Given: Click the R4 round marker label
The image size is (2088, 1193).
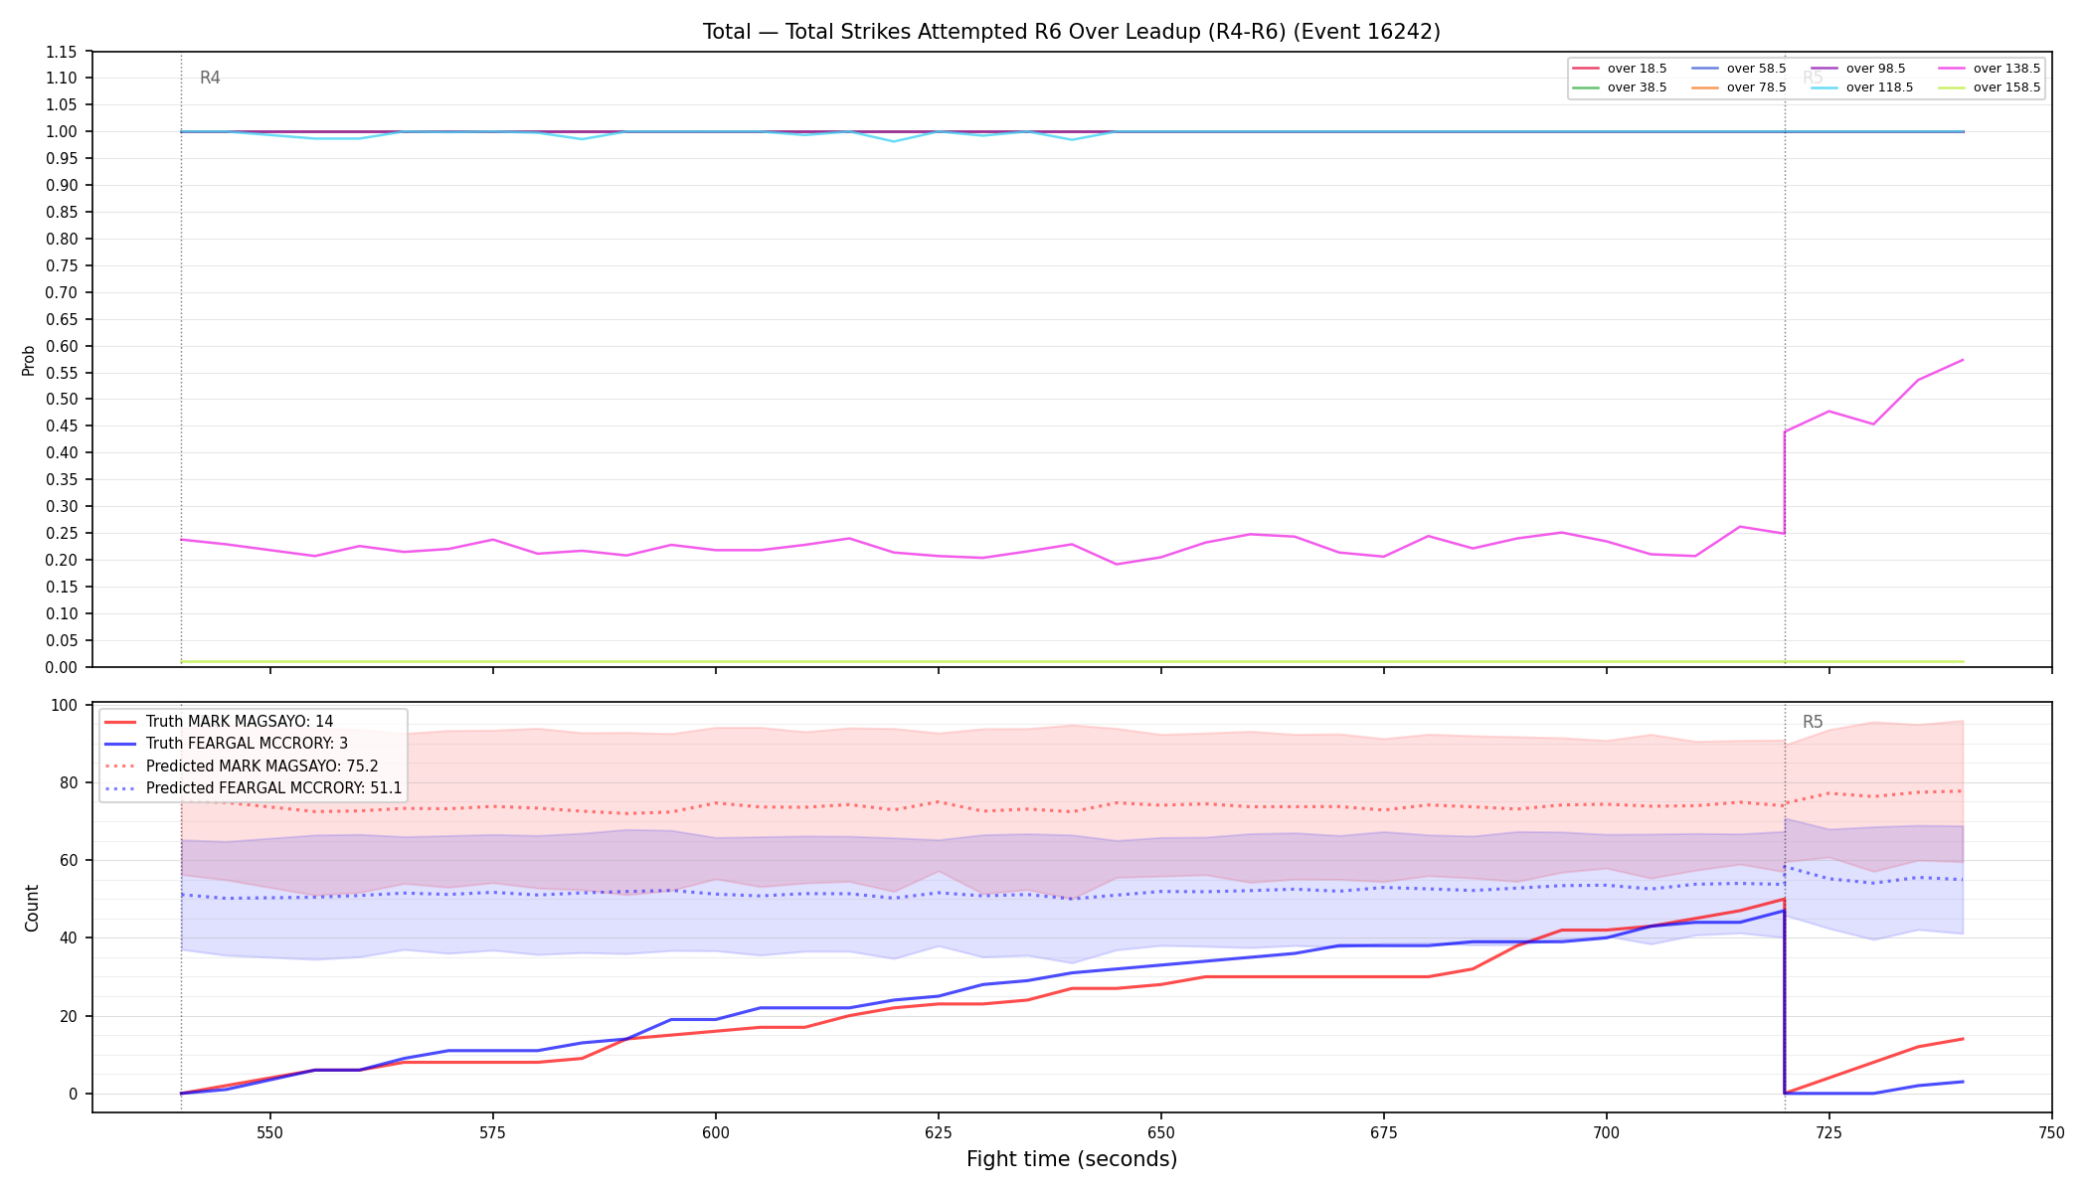Looking at the screenshot, I should point(210,78).
